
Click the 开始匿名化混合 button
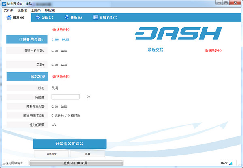tap(70, 144)
